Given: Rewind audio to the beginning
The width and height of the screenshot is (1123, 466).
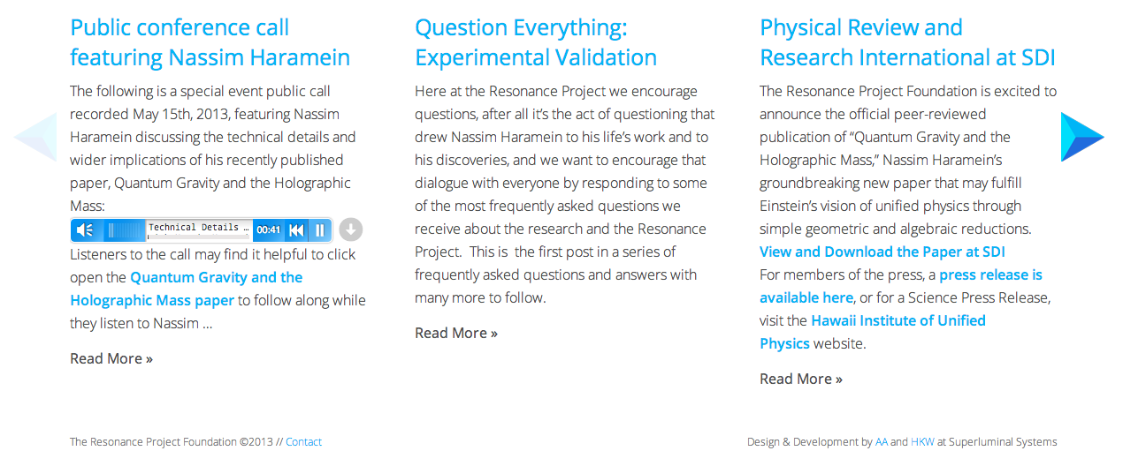Looking at the screenshot, I should click(296, 230).
